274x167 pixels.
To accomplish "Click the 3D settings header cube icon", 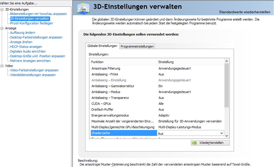I will click(83, 8).
